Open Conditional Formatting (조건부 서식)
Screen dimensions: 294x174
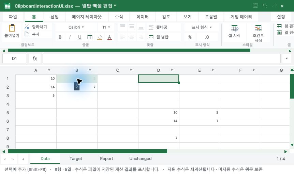pos(258,33)
